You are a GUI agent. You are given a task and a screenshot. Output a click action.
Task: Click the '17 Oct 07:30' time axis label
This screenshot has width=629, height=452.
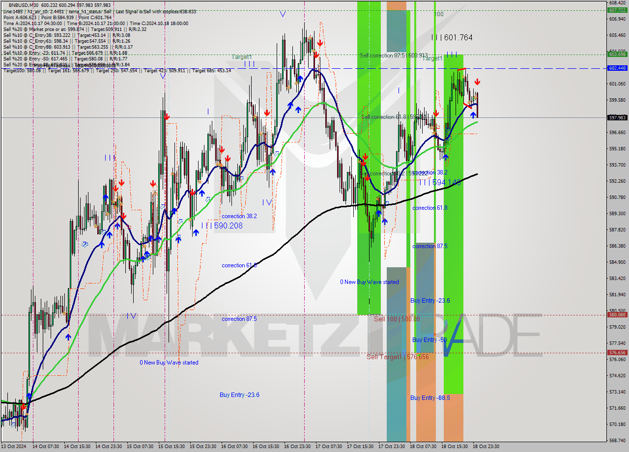pyautogui.click(x=328, y=447)
